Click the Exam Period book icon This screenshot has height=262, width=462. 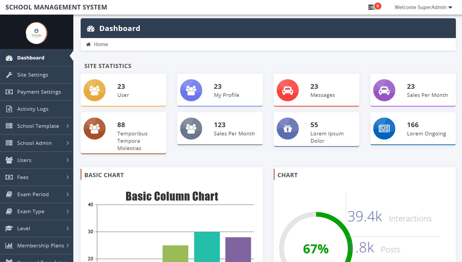pos(9,194)
